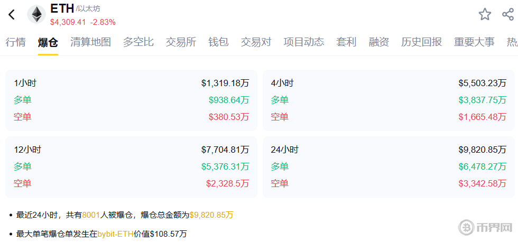Click the ETH Ethereum logo icon
The height and width of the screenshot is (242, 518).
pyautogui.click(x=36, y=15)
